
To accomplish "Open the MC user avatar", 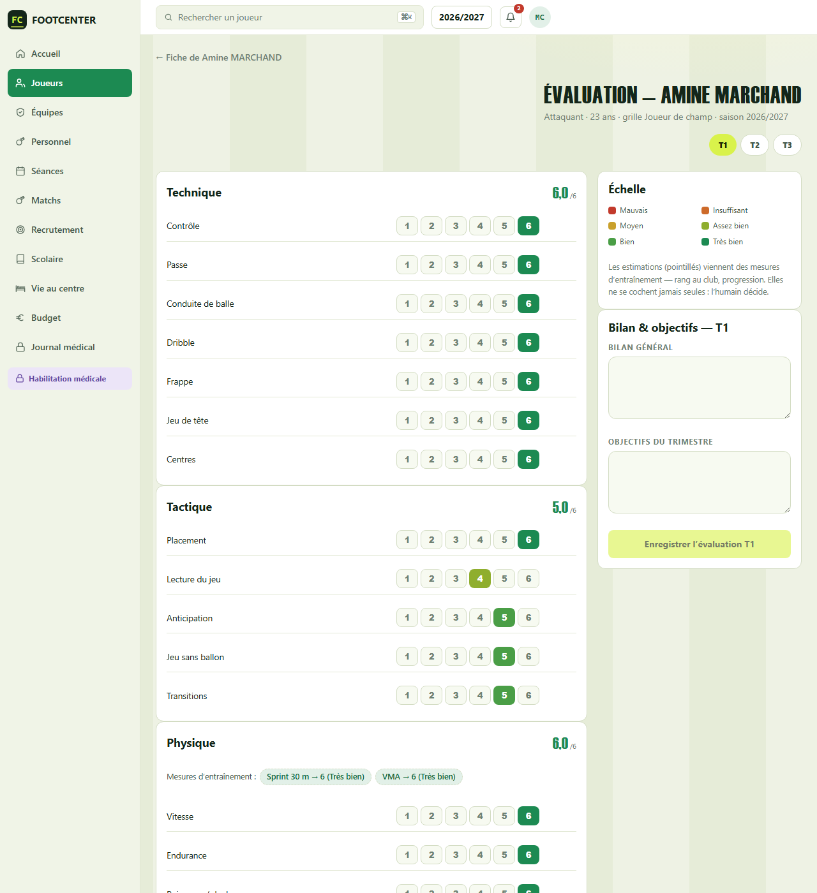I will coord(540,17).
